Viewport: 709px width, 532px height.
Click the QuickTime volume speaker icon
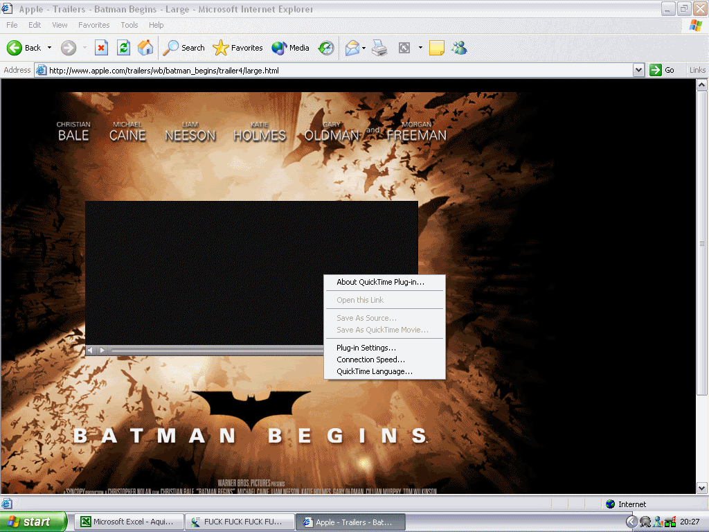click(x=90, y=350)
